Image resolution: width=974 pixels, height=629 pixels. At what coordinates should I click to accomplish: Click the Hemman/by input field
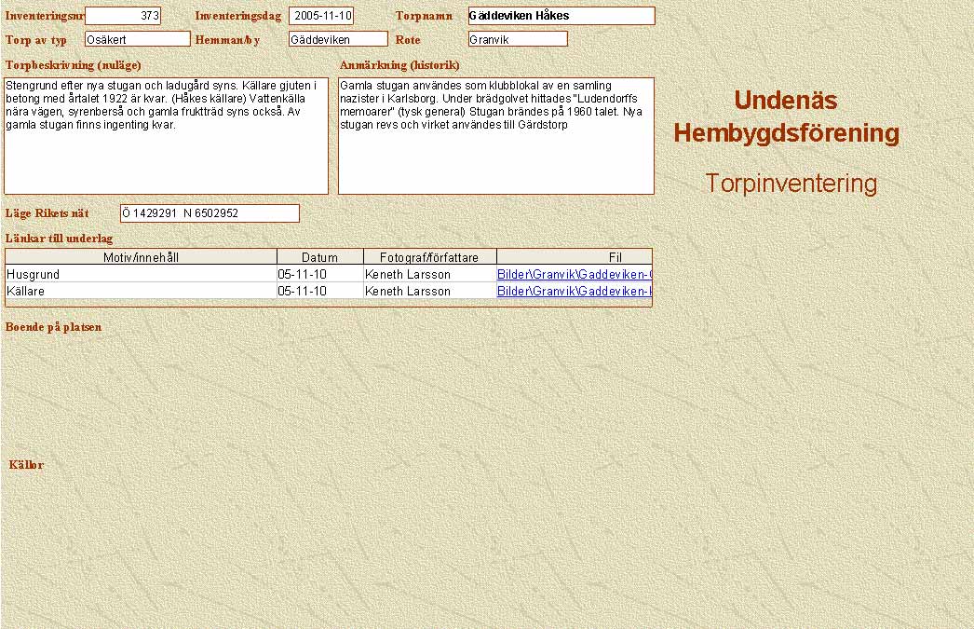coord(338,39)
